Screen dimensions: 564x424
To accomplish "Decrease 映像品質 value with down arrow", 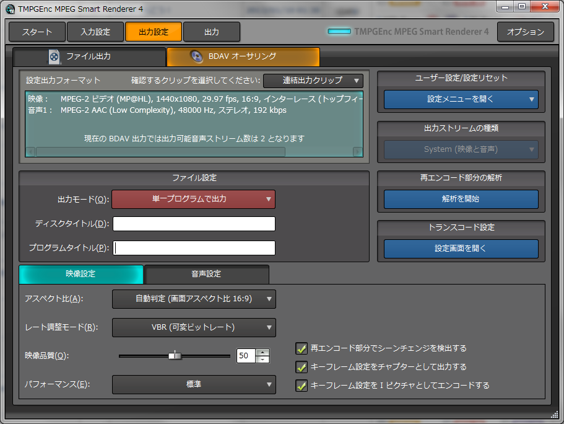I will tap(263, 359).
